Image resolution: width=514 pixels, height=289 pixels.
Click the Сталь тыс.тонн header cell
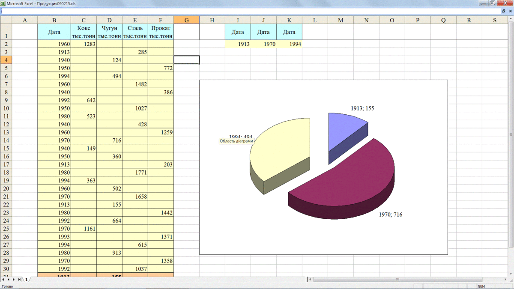tap(135, 32)
